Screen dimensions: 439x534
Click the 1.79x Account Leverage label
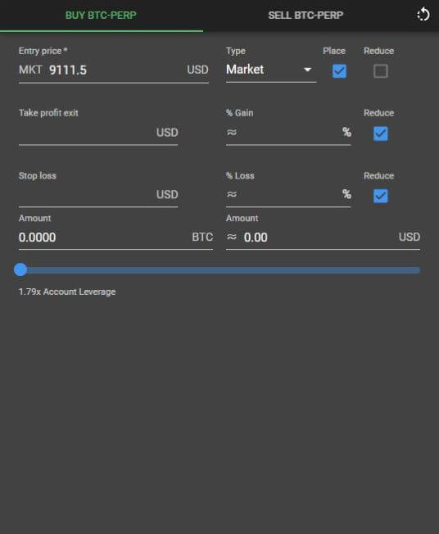[x=67, y=292]
